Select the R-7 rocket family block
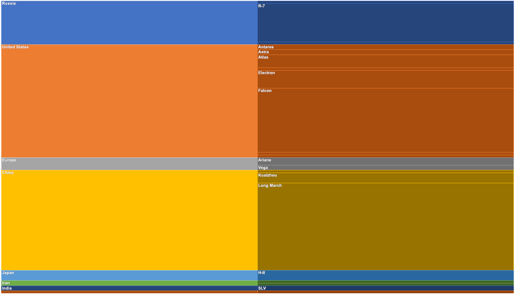The image size is (515, 294). tap(385, 23)
